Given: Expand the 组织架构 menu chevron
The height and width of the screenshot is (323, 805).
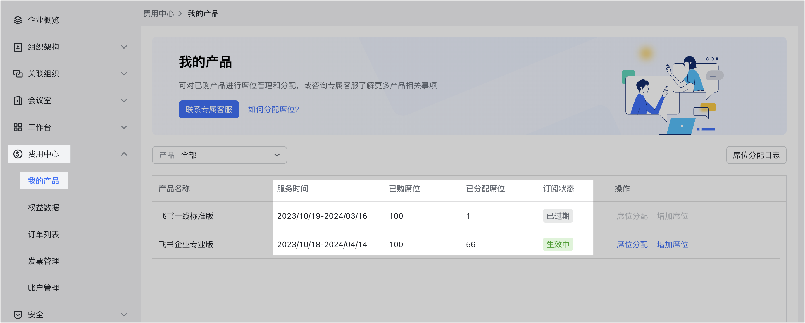Looking at the screenshot, I should pyautogui.click(x=124, y=47).
